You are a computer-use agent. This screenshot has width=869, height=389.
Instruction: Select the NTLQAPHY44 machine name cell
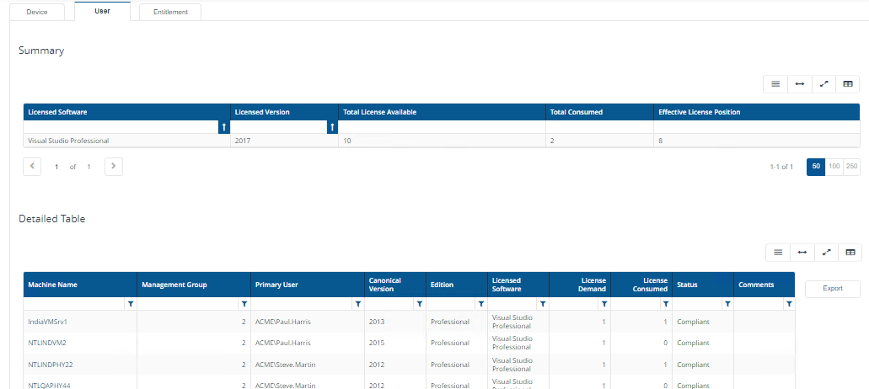80,383
